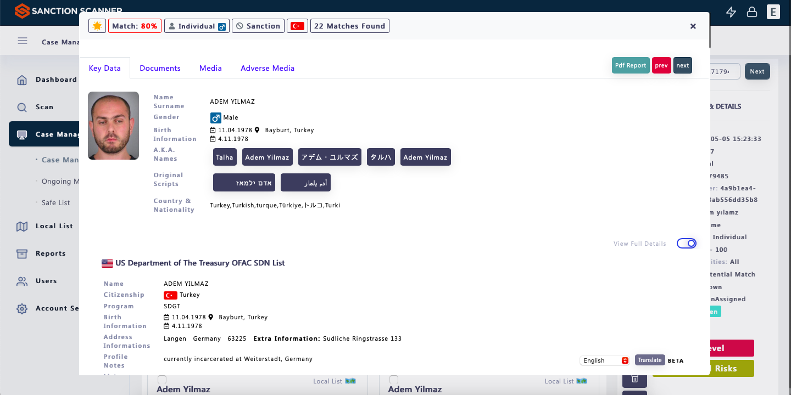
Task: Switch to the Documents tab
Action: click(x=160, y=68)
